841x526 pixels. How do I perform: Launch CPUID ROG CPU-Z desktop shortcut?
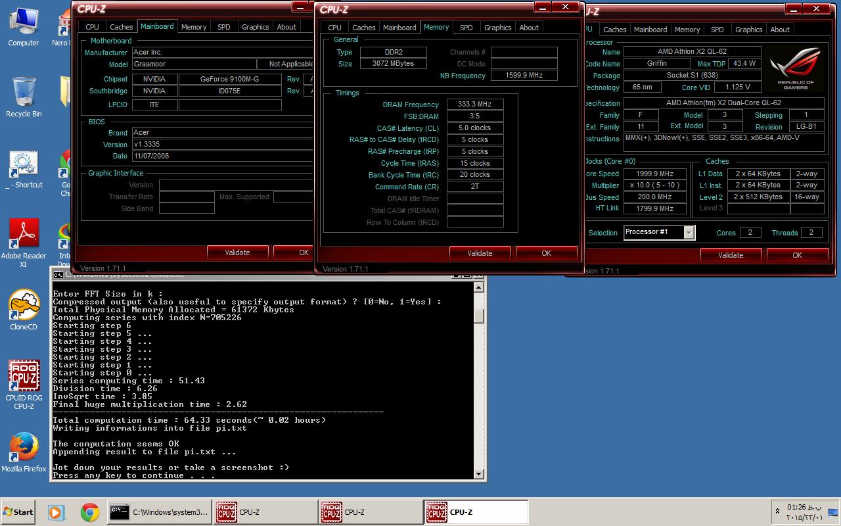point(23,385)
